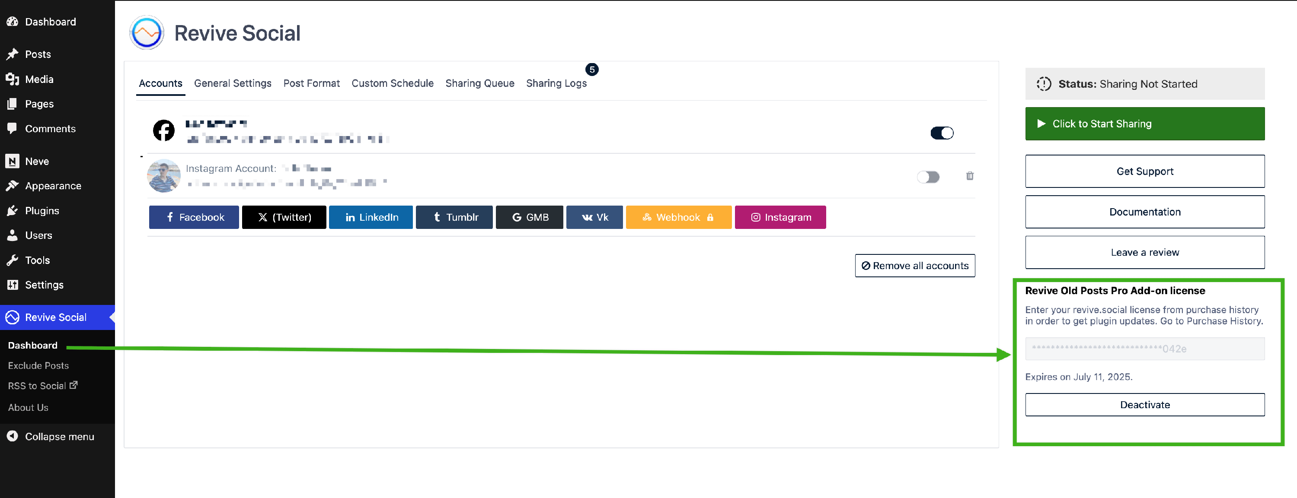Click the license key input field
The image size is (1297, 498).
(1144, 349)
